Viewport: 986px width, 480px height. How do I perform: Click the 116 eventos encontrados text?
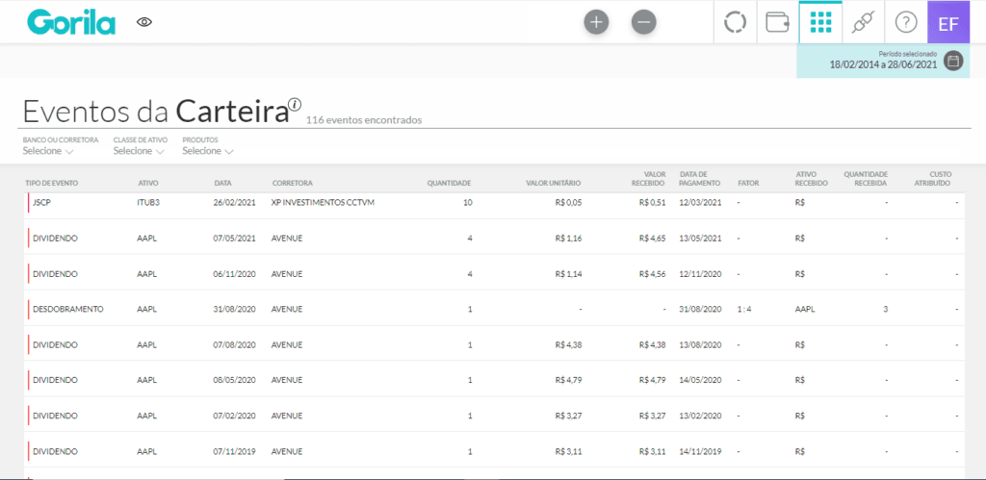(364, 119)
